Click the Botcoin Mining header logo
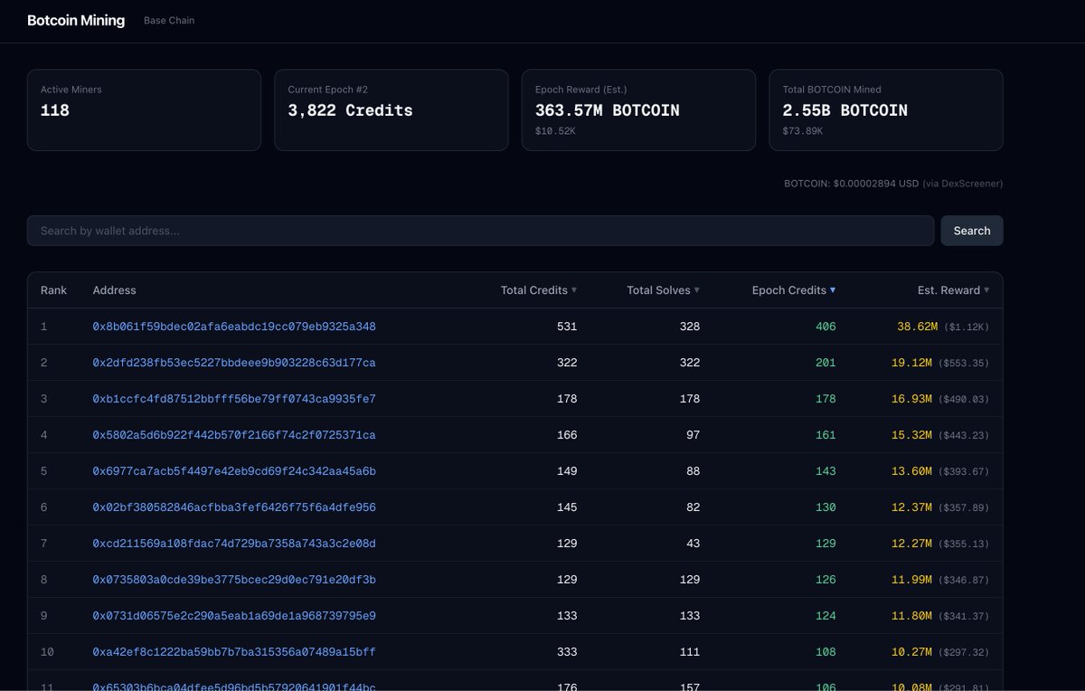Viewport: 1085px width, 691px height. click(x=76, y=20)
